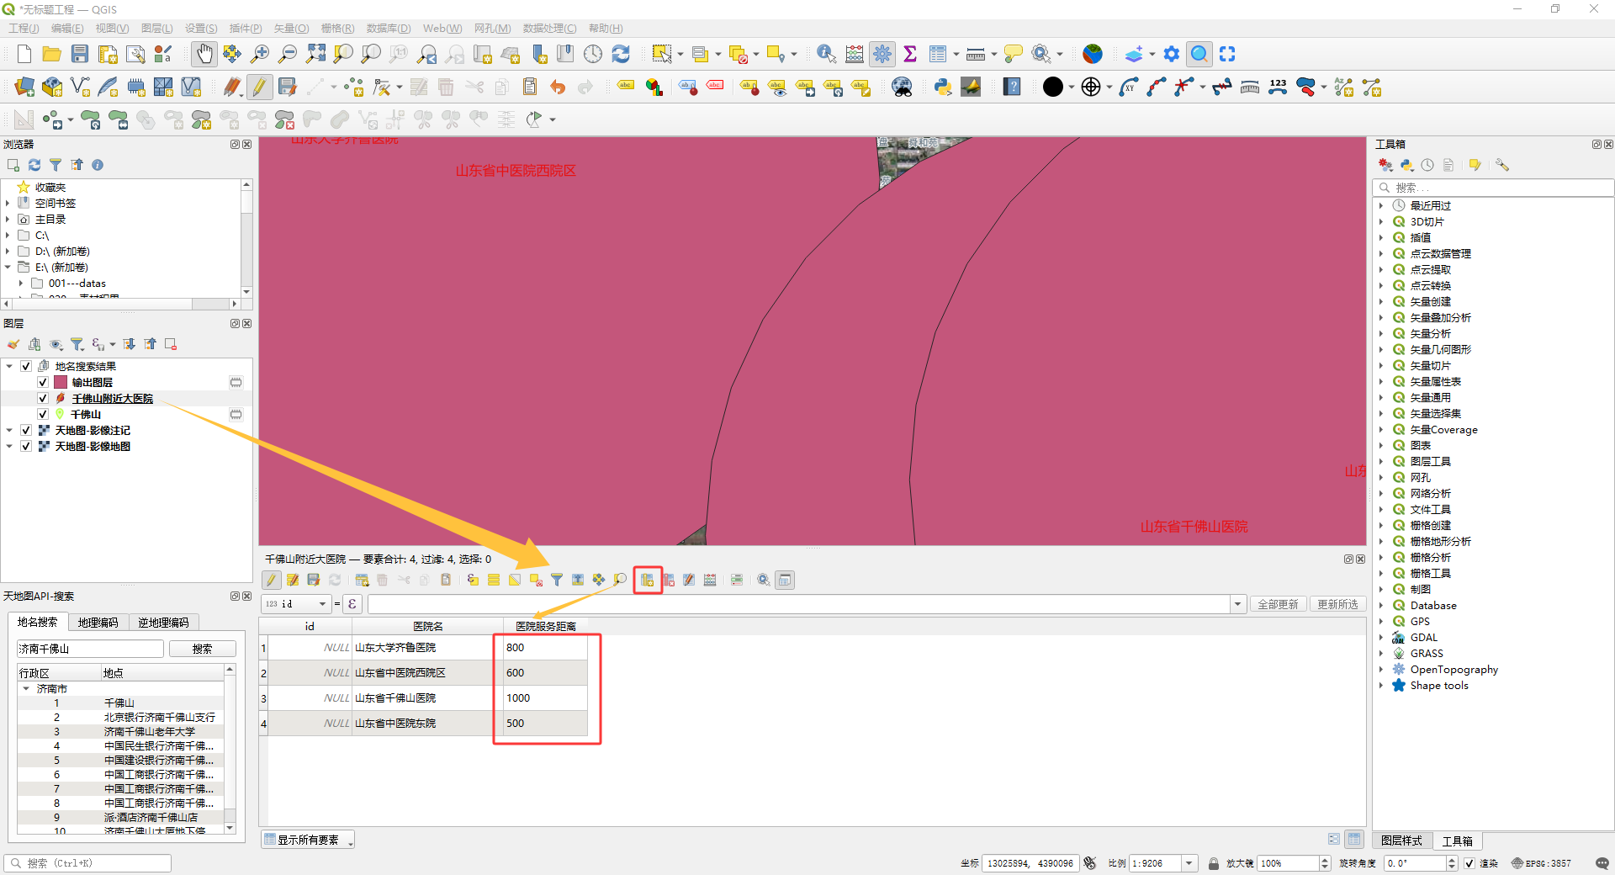Select the 1000 cell for 山东省千佛山医院
Image resolution: width=1615 pixels, height=875 pixels.
pyautogui.click(x=545, y=697)
